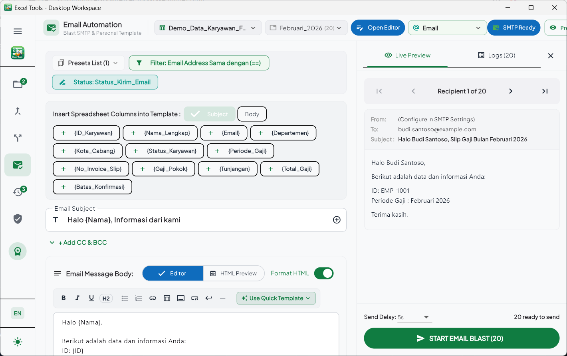Start the email blast for 20 recipients
Viewport: 567px width, 356px height.
click(462, 338)
